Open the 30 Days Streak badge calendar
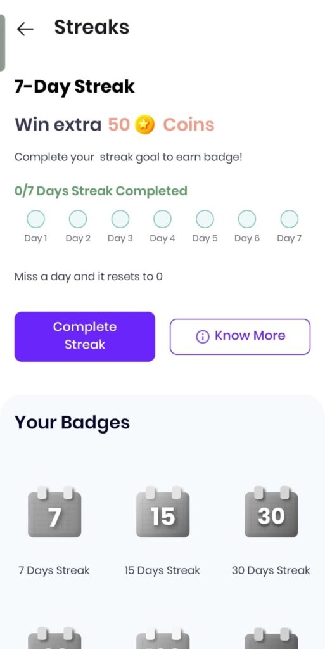This screenshot has width=325, height=649. [x=271, y=512]
